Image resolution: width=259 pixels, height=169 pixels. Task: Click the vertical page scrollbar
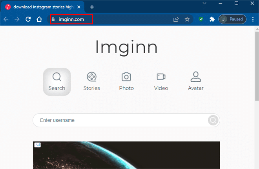[257, 66]
